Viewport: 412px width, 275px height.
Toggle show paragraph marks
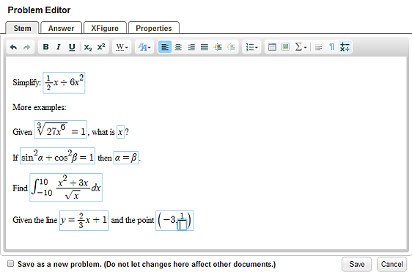point(331,47)
